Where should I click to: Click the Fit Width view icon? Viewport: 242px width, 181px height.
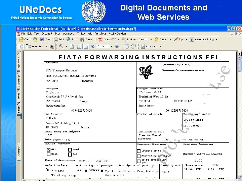[86, 46]
